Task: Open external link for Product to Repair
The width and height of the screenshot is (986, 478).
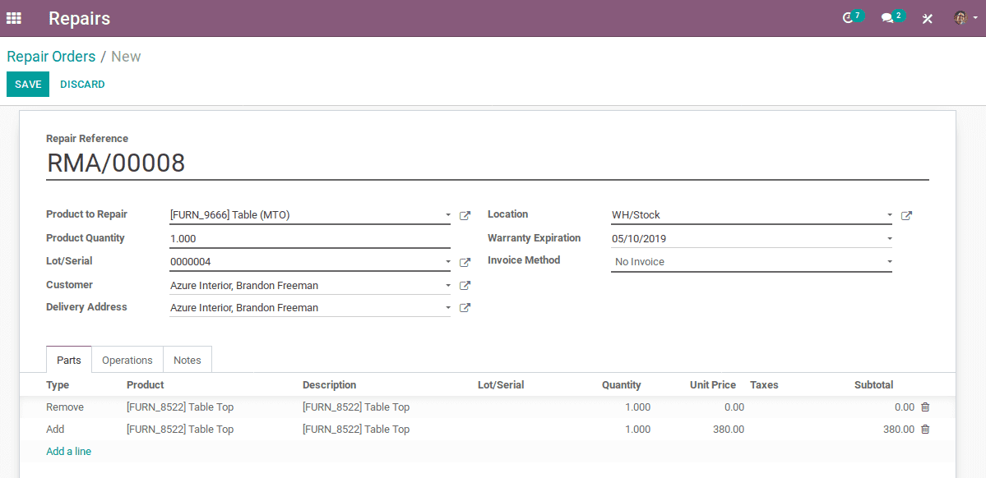Action: [x=465, y=215]
